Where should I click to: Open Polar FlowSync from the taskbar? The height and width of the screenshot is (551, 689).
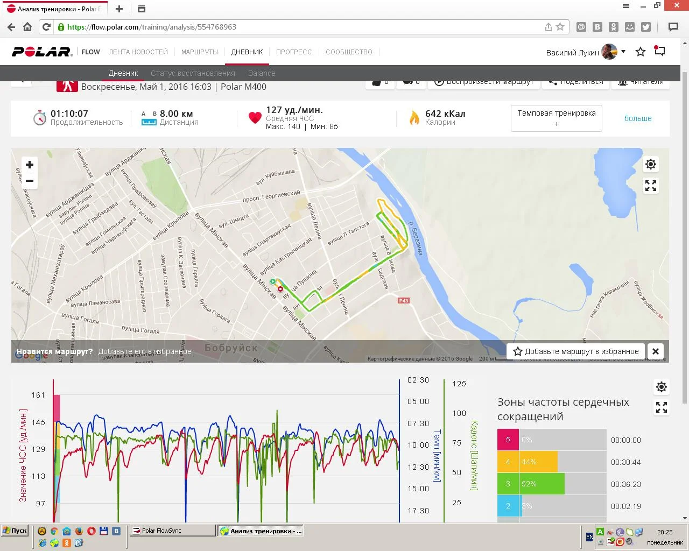point(172,531)
